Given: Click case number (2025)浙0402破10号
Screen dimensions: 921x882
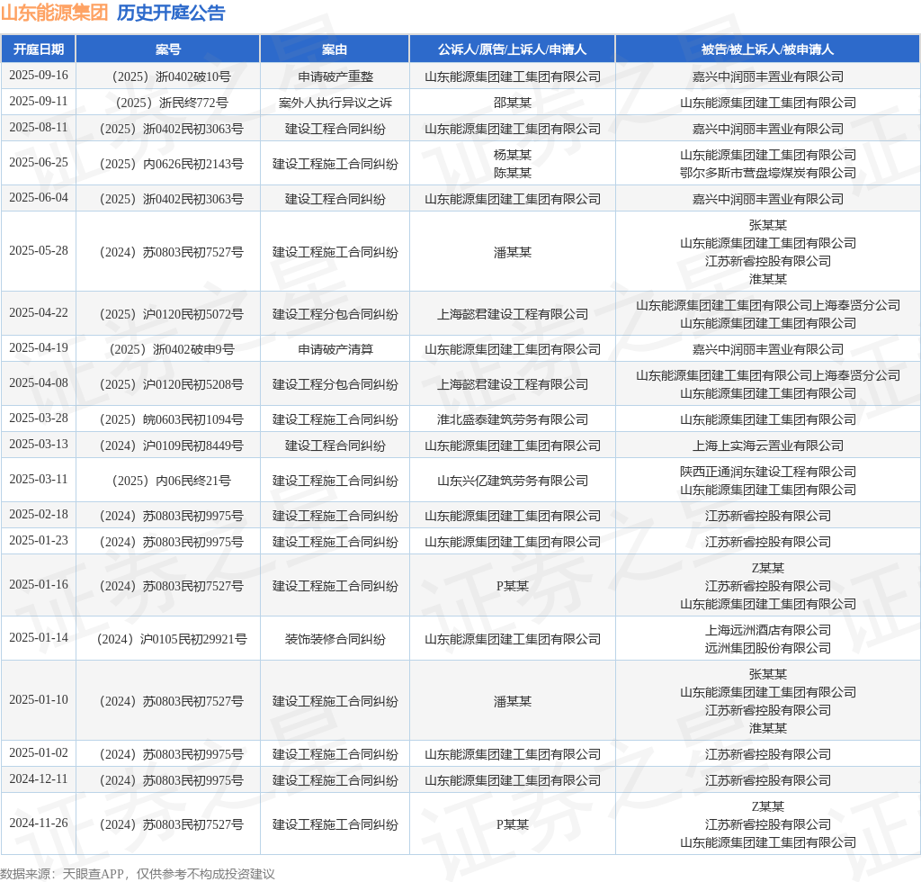Looking at the screenshot, I should coord(168,76).
